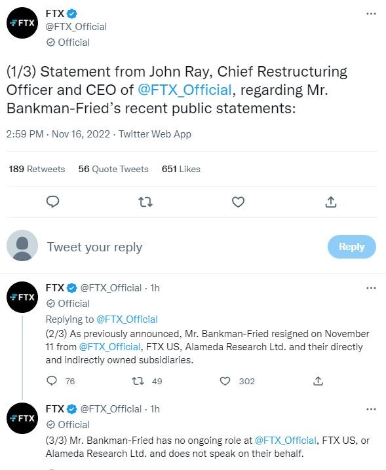Screen dimensions: 386x470
Task: Like the main tweet with heart icon
Action: tap(238, 202)
